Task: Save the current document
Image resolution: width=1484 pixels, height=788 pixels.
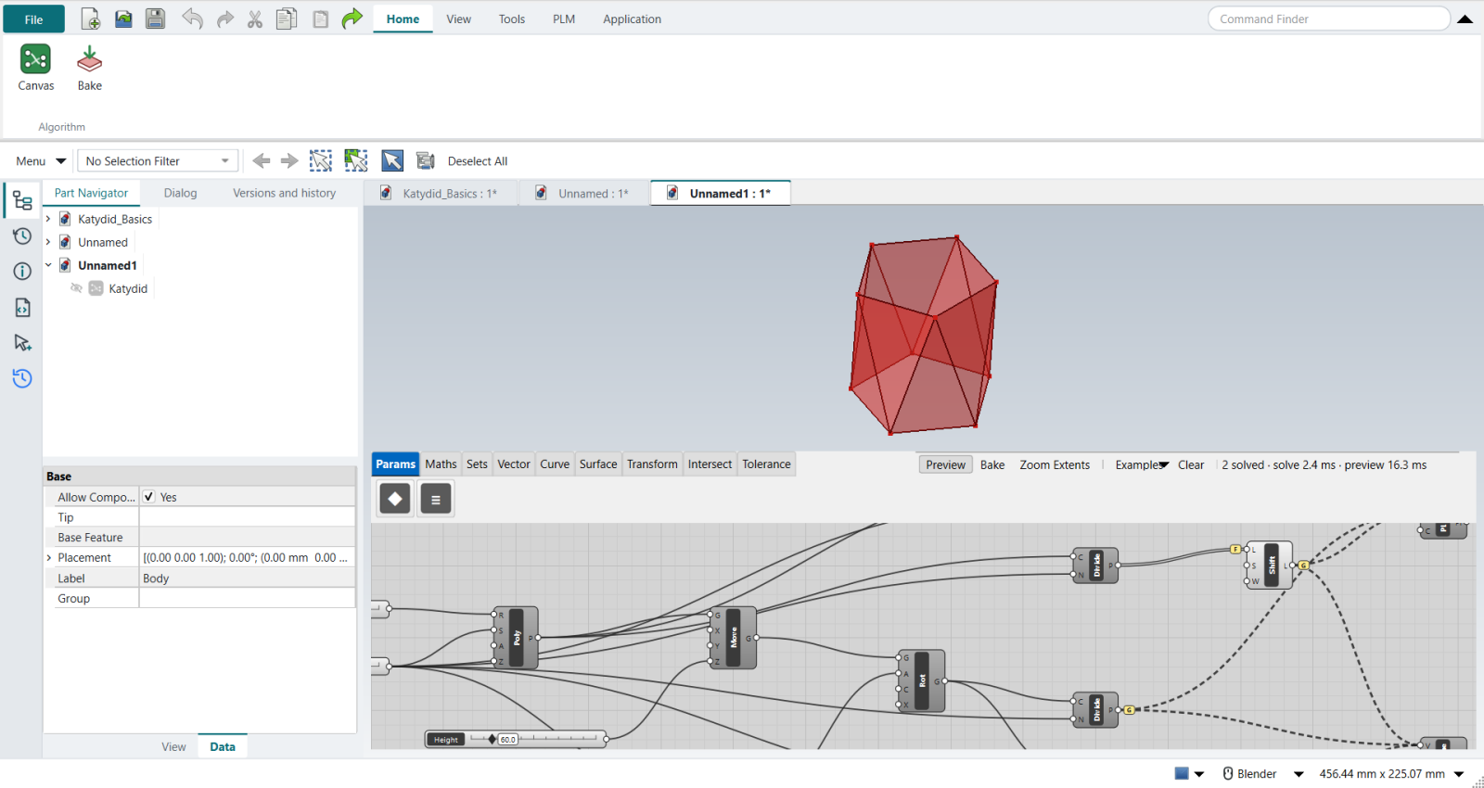Action: click(155, 19)
